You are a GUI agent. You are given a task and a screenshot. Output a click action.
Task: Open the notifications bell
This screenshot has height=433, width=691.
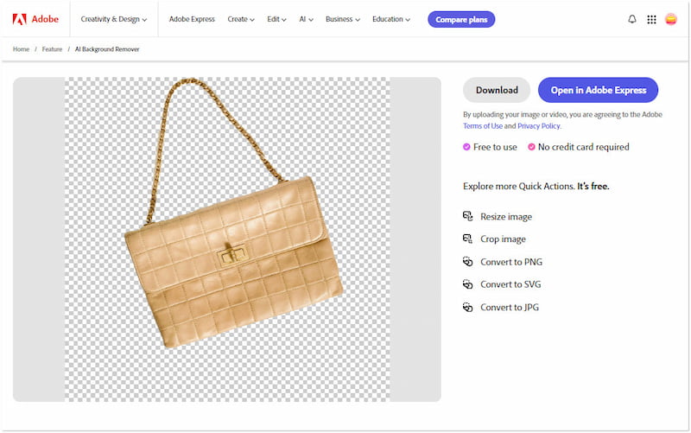click(x=631, y=19)
